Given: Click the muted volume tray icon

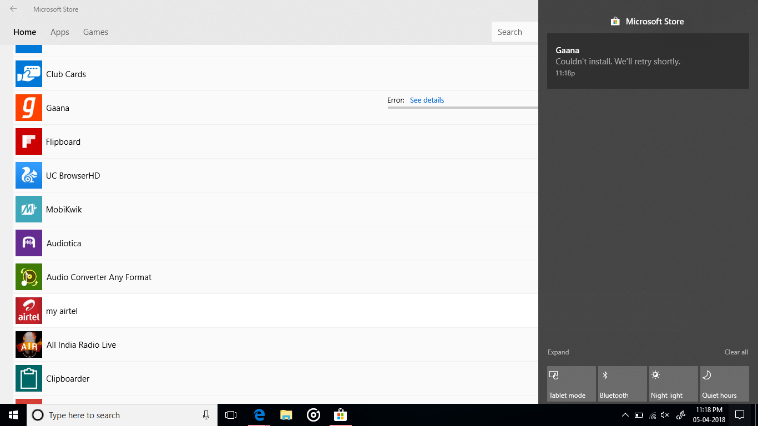Looking at the screenshot, I should (x=665, y=415).
